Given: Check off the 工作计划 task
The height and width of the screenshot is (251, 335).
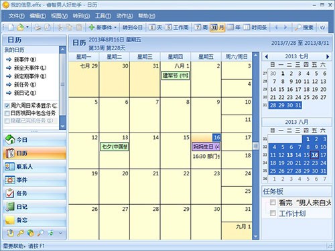Looking at the screenshot, I should [273, 213].
